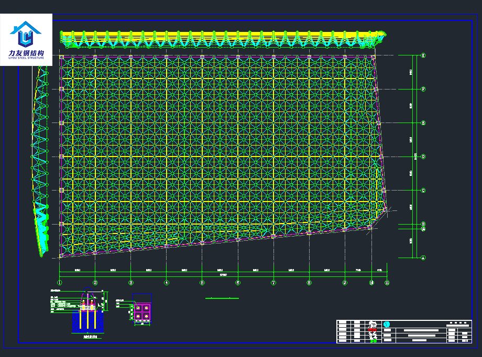Click the cyan circle in title block

pyautogui.click(x=387, y=324)
